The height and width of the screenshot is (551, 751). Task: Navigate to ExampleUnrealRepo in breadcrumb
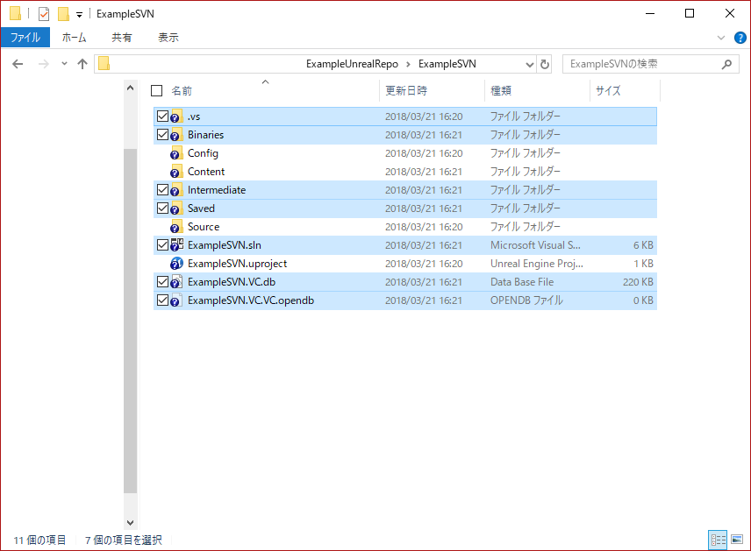(x=352, y=64)
